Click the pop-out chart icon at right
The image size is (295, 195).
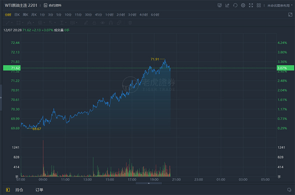tap(290, 15)
